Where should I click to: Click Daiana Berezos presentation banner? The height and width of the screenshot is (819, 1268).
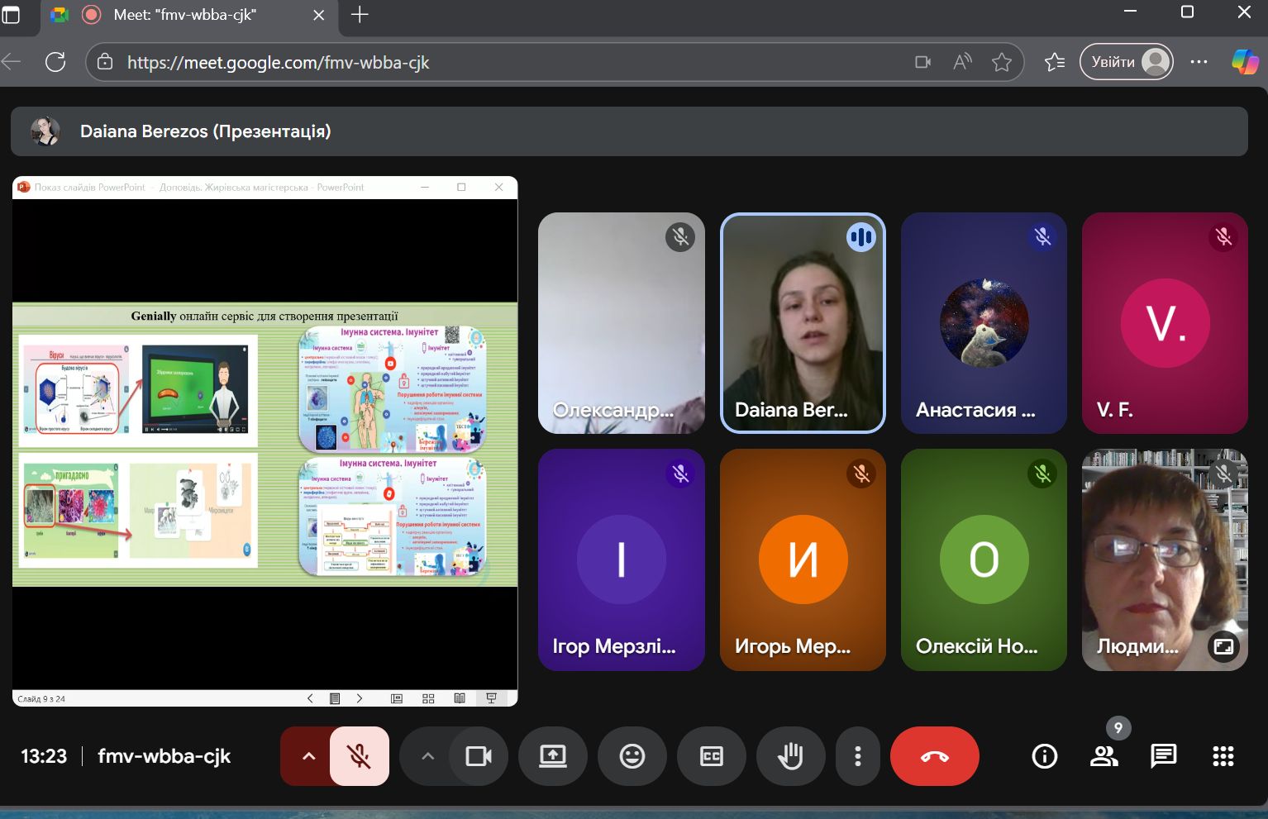[x=628, y=131]
